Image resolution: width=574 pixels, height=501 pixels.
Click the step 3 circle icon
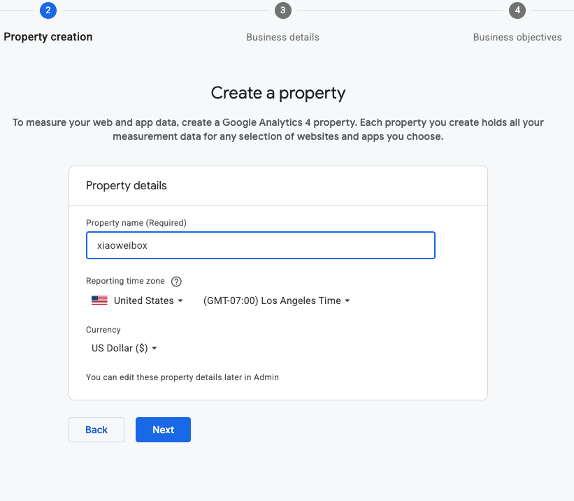(x=283, y=10)
